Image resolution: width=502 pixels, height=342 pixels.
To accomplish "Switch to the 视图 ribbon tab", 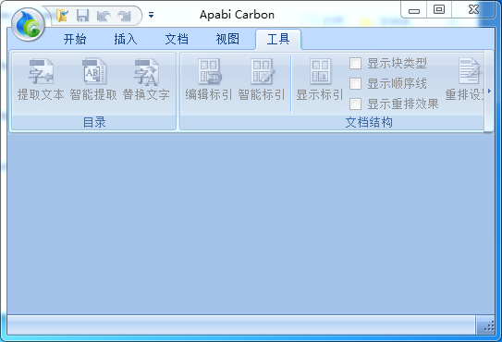I will (x=227, y=39).
